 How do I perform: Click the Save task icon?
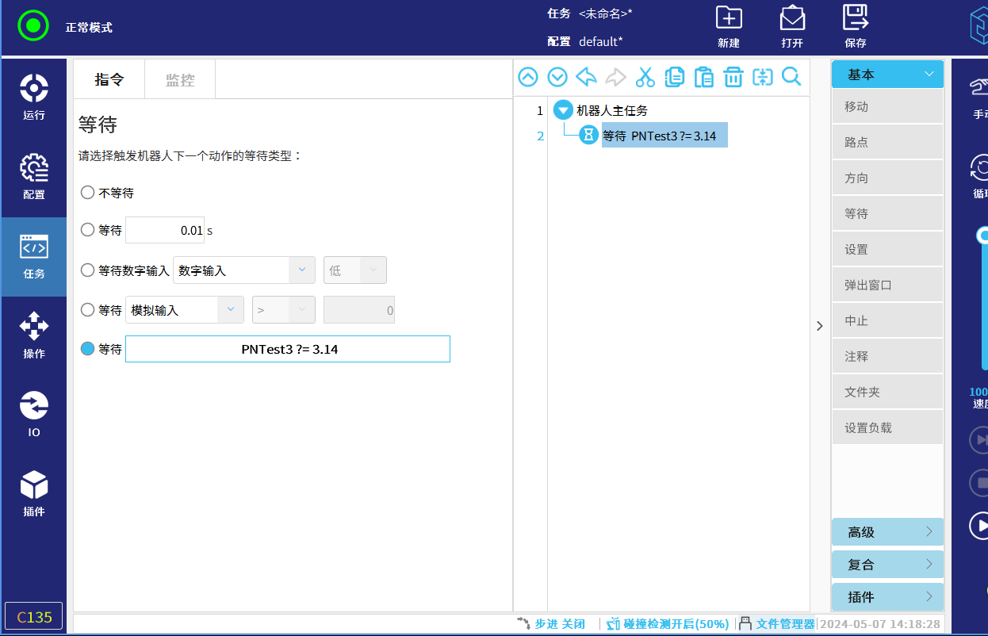pos(856,26)
